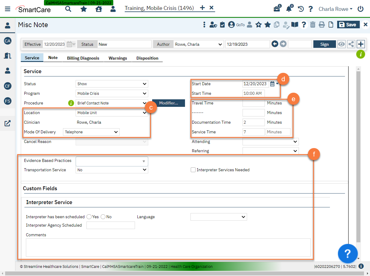Click the trash delete icon
370x276 pixels.
tap(313, 25)
